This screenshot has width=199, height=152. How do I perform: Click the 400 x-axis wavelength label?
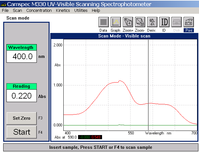pos(68,133)
